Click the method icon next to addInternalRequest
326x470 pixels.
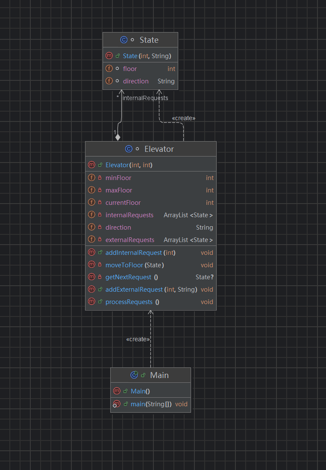91,252
